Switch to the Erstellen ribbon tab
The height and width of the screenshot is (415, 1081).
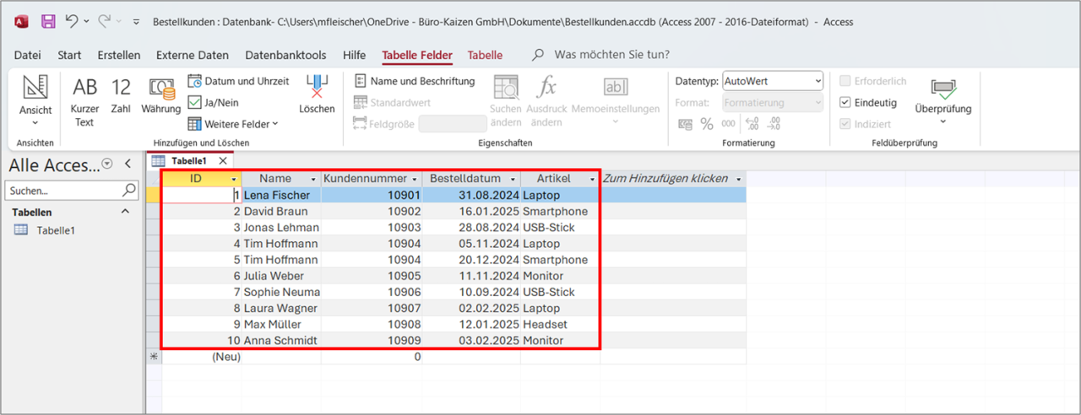119,55
